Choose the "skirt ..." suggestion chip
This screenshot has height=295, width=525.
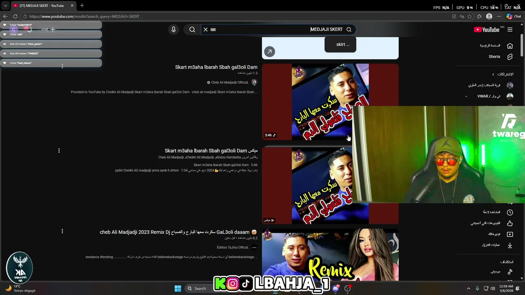(340, 44)
